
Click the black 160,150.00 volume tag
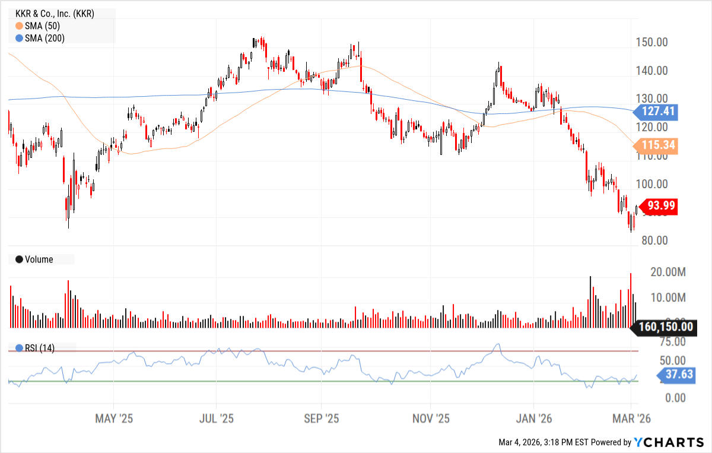pyautogui.click(x=666, y=327)
